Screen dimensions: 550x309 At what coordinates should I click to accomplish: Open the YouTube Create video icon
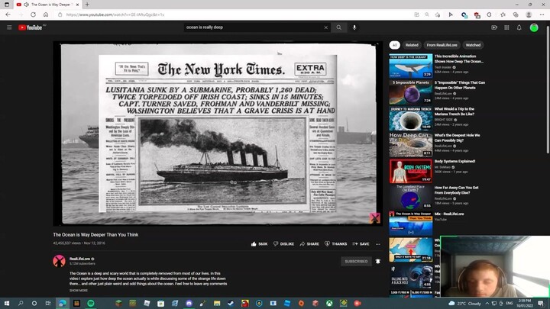[x=494, y=27]
